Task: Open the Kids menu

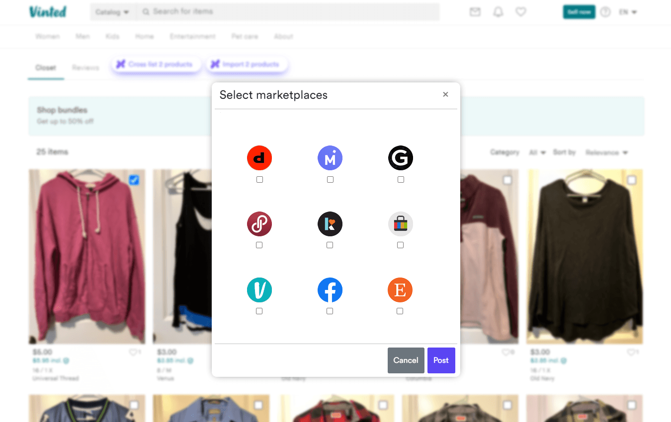Action: coord(112,37)
